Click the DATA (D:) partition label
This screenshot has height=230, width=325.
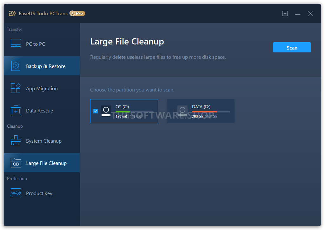pos(201,107)
